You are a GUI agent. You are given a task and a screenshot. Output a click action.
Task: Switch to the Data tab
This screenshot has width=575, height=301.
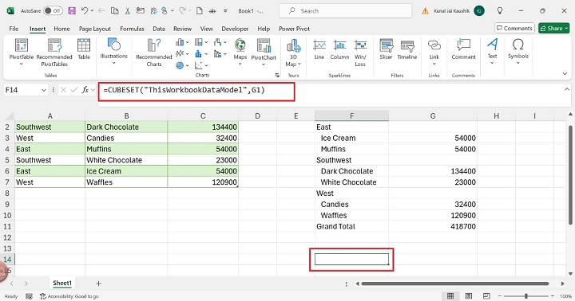(159, 29)
